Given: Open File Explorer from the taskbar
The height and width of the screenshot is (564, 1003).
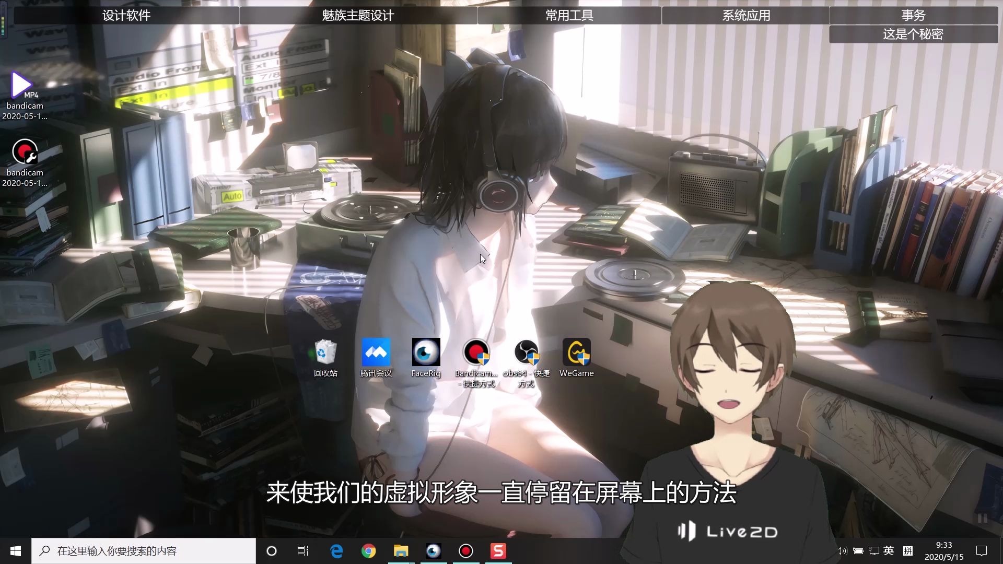Looking at the screenshot, I should (x=401, y=551).
